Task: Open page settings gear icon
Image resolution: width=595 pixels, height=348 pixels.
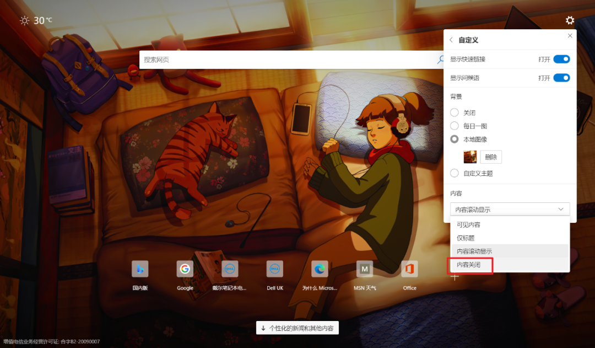Action: pos(570,20)
